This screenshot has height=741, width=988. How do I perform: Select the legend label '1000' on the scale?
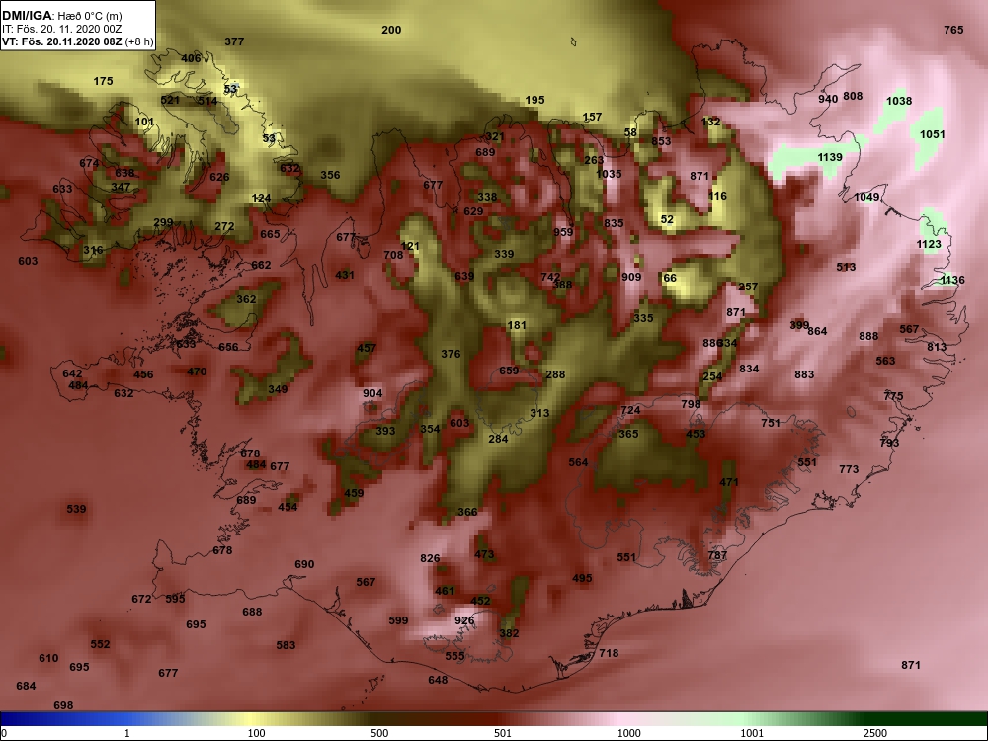click(628, 733)
